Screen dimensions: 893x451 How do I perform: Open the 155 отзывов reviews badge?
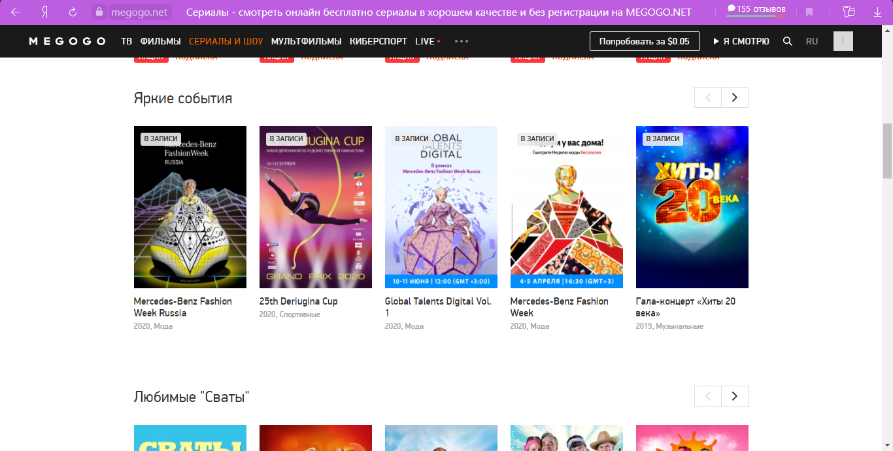tap(756, 10)
